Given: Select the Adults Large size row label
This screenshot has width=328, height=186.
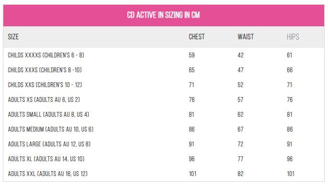Looking at the screenshot, I should pyautogui.click(x=49, y=144).
